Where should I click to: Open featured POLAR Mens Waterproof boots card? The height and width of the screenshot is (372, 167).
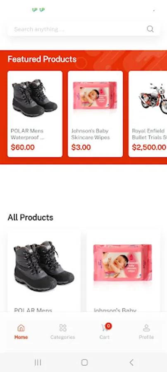[x=35, y=114]
